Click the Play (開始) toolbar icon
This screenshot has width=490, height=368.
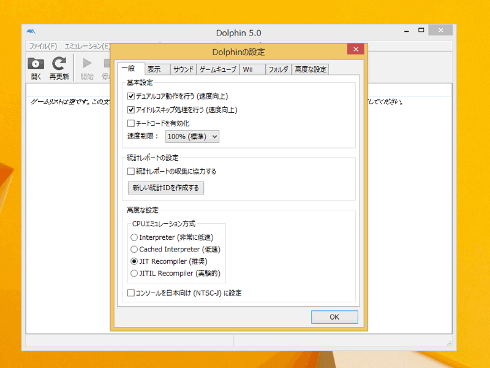(87, 64)
